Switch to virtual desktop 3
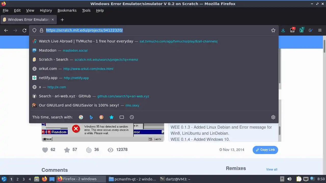The height and width of the screenshot is (183, 326). 23,179
